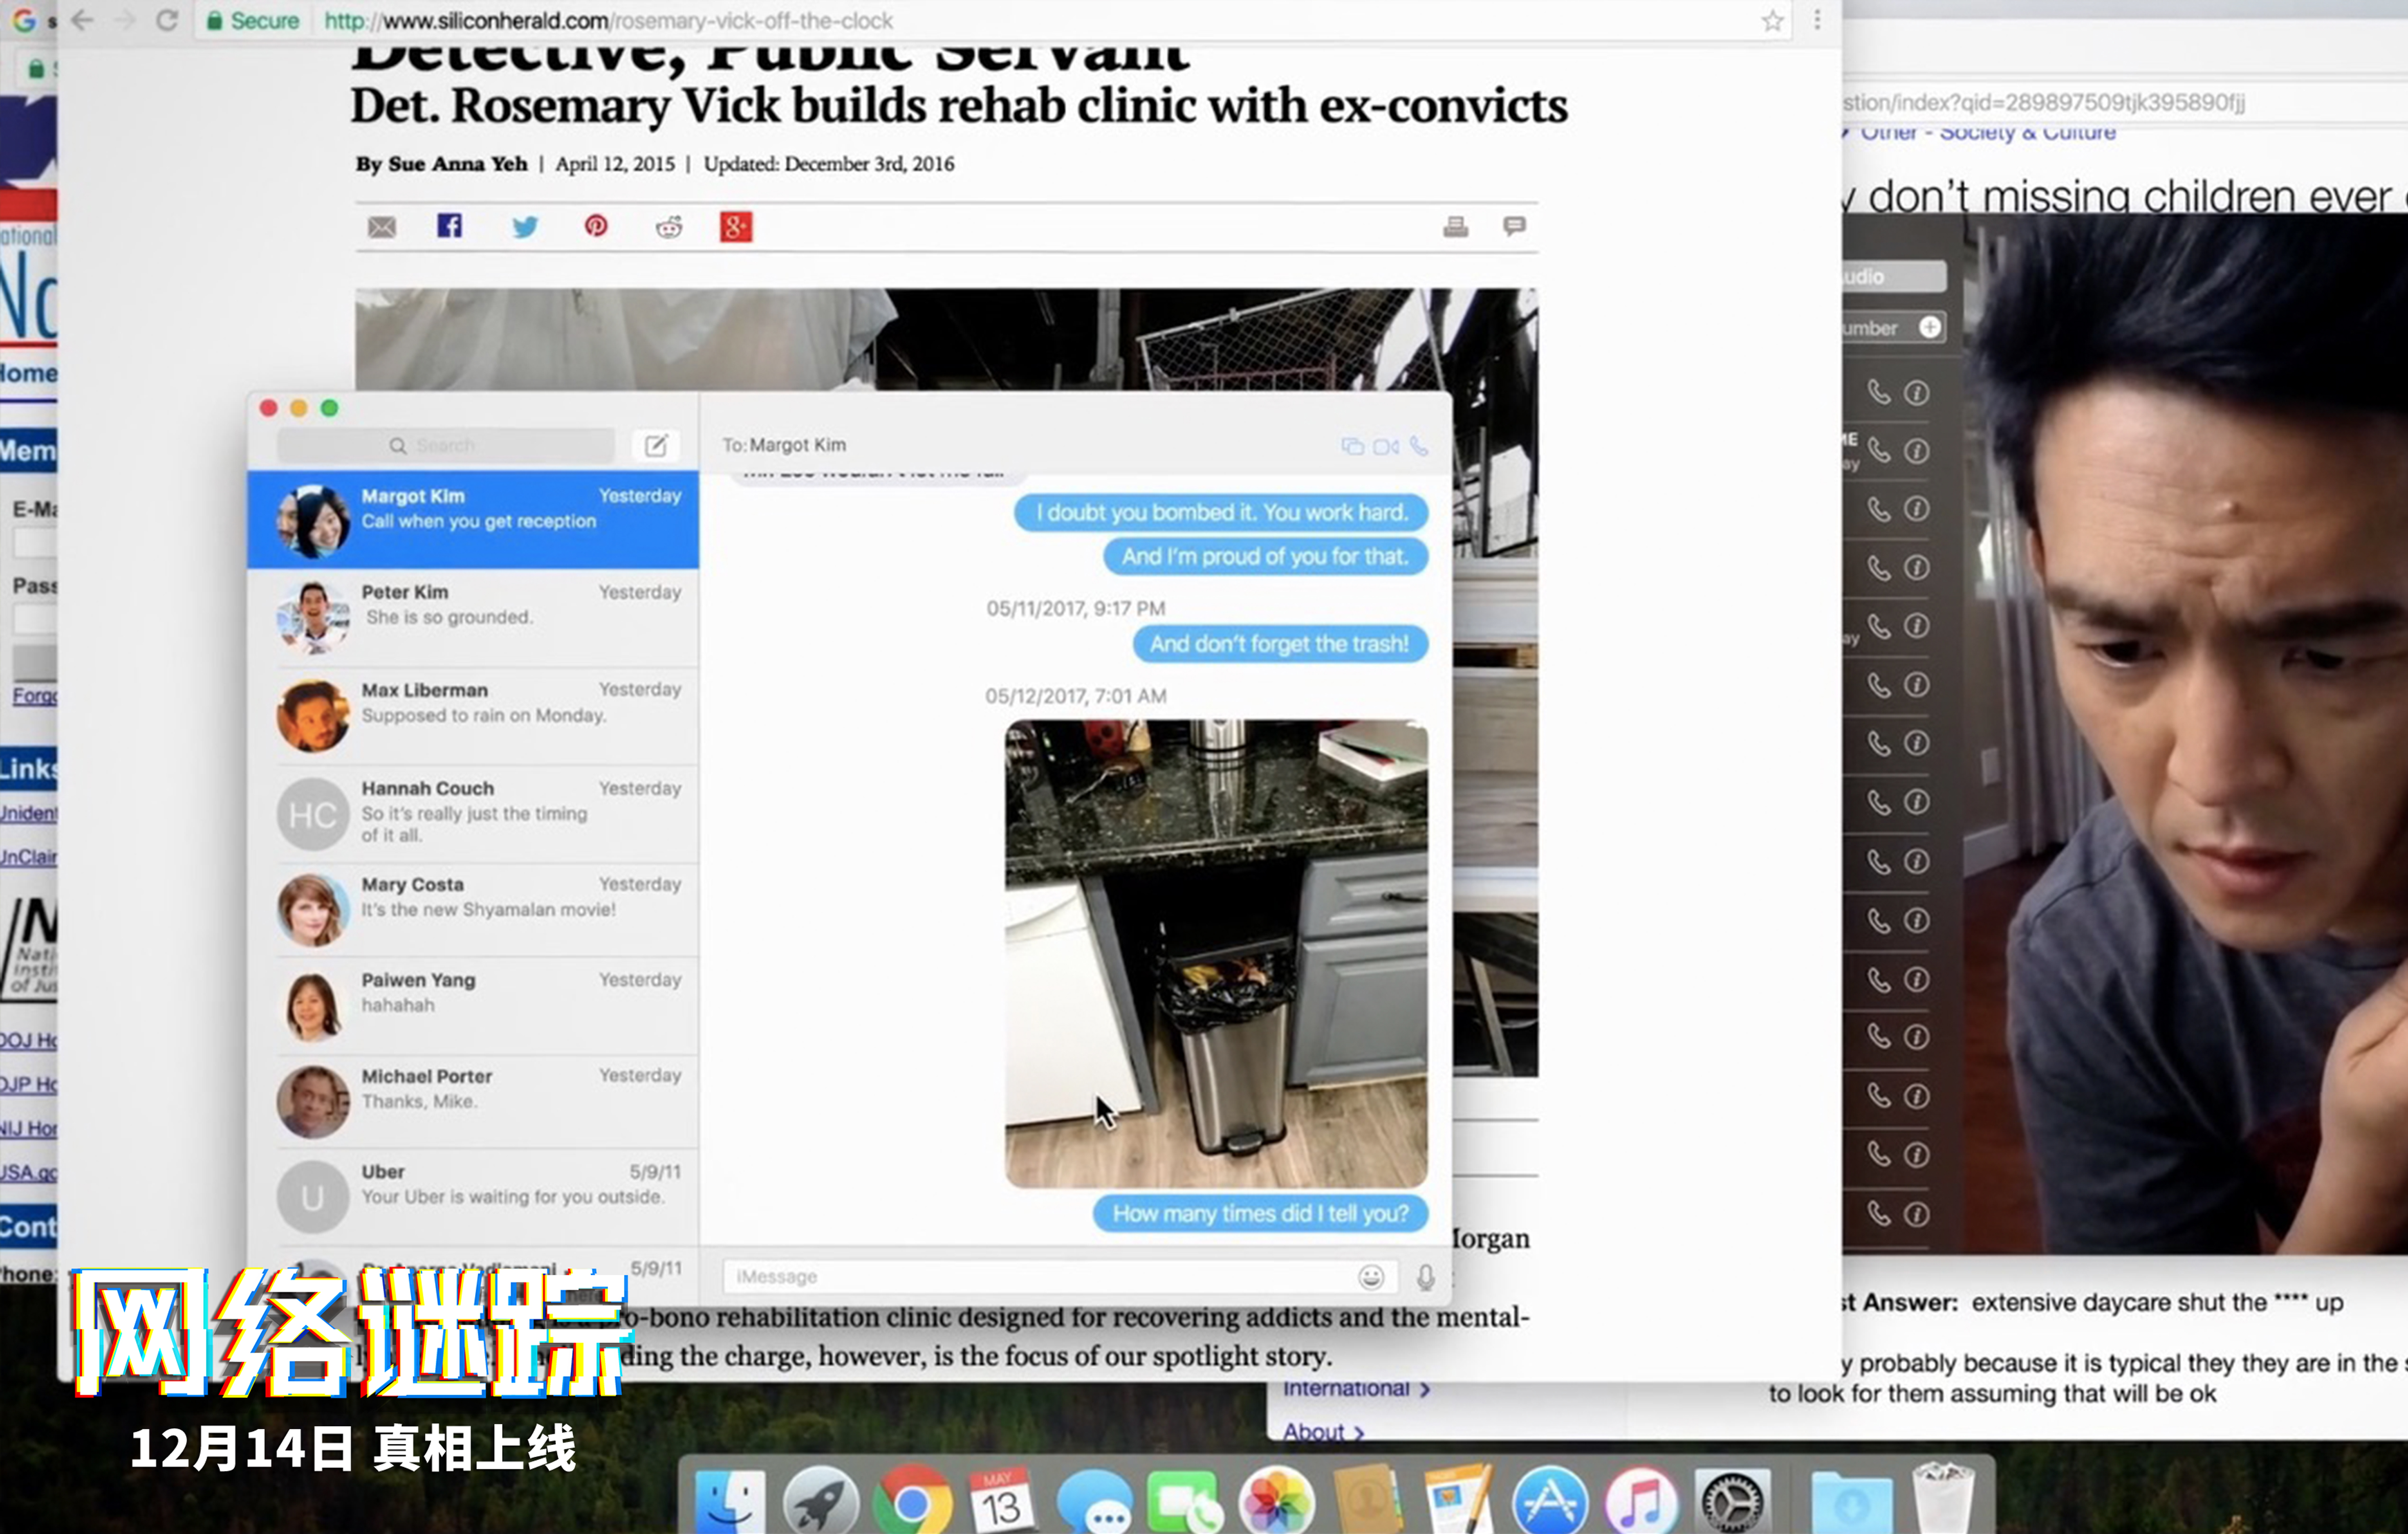
Task: Expand the About link chevron
Action: (1359, 1432)
